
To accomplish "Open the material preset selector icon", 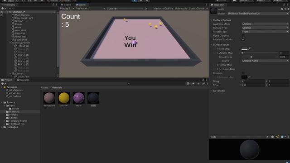I will (285, 9).
